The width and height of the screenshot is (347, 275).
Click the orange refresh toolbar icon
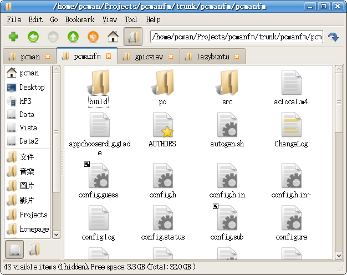pos(93,37)
